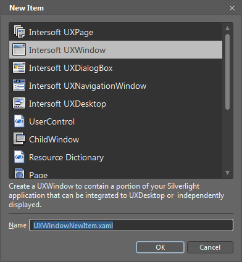The width and height of the screenshot is (242, 262).
Task: Select "Intersoft UXDialogBox" text
Action: click(x=71, y=68)
